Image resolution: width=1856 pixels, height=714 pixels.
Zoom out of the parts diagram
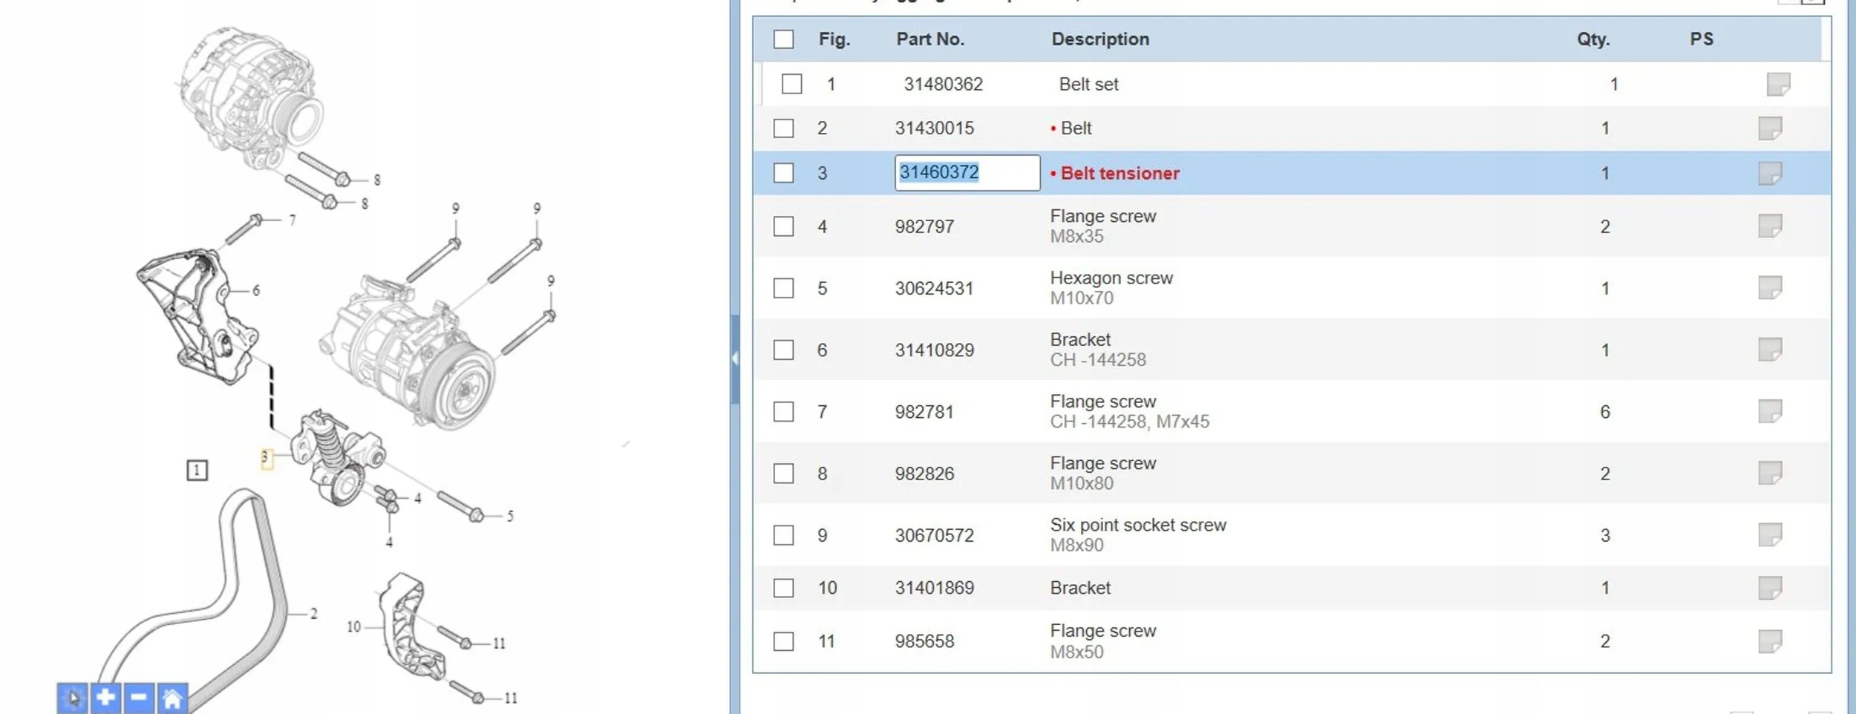point(139,698)
